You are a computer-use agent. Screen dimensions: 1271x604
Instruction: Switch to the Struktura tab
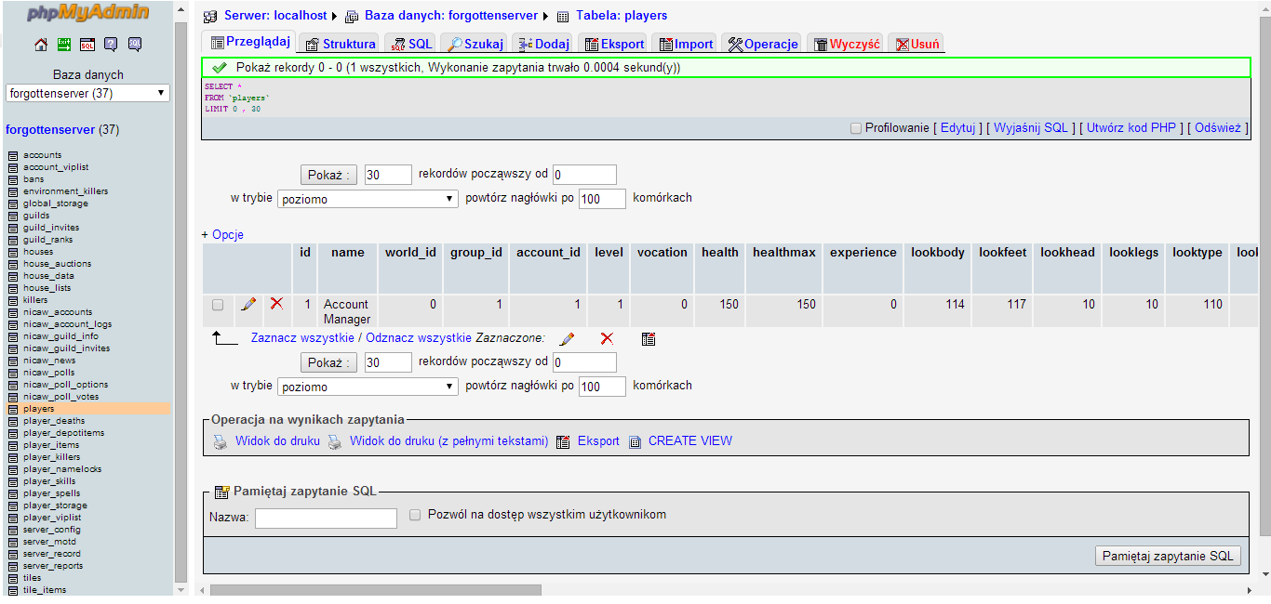(341, 44)
